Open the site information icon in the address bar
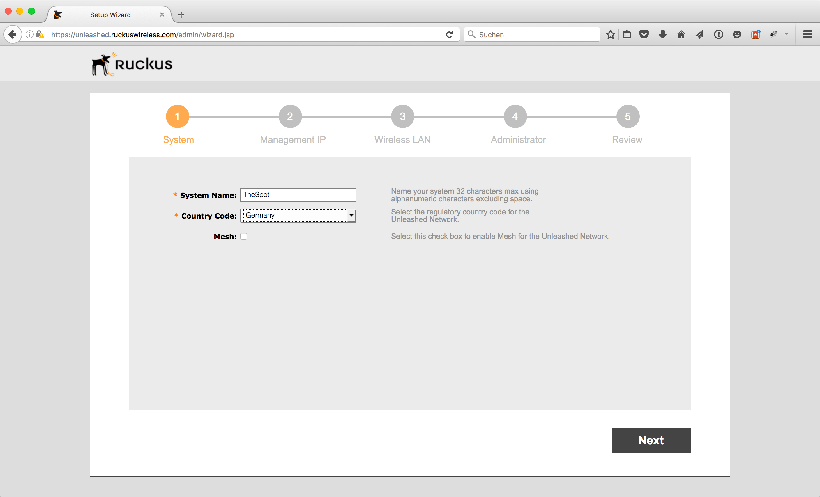 (x=29, y=34)
